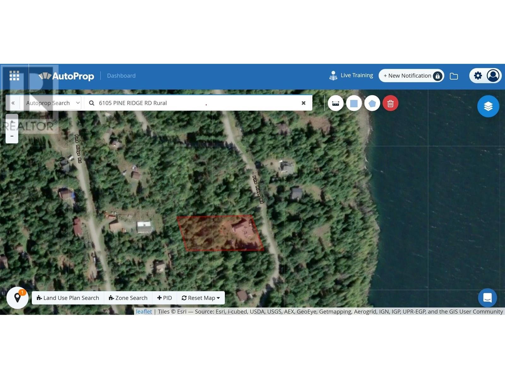Image resolution: width=505 pixels, height=379 pixels.
Task: Select the measurement tool on the map toolbar
Action: point(336,103)
